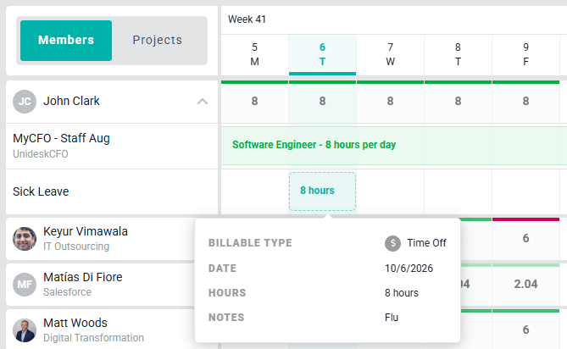567x349 pixels.
Task: Select the MyCFO - Staff Aug project row
Action: click(112, 146)
